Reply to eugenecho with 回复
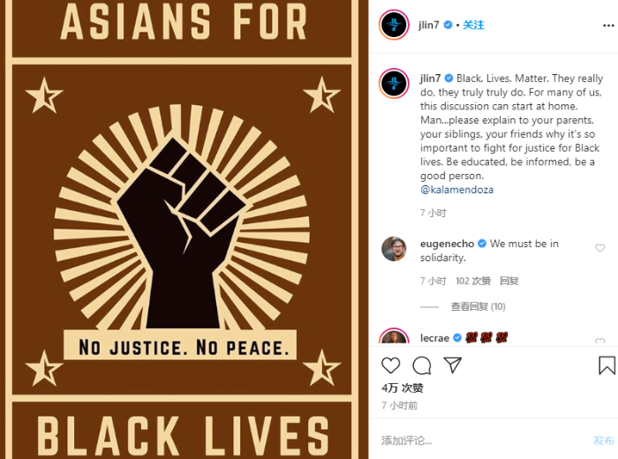The width and height of the screenshot is (618, 459). point(509,281)
